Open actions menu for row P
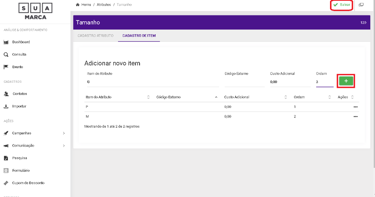Screen dimensions: 375x197 pyautogui.click(x=355, y=107)
